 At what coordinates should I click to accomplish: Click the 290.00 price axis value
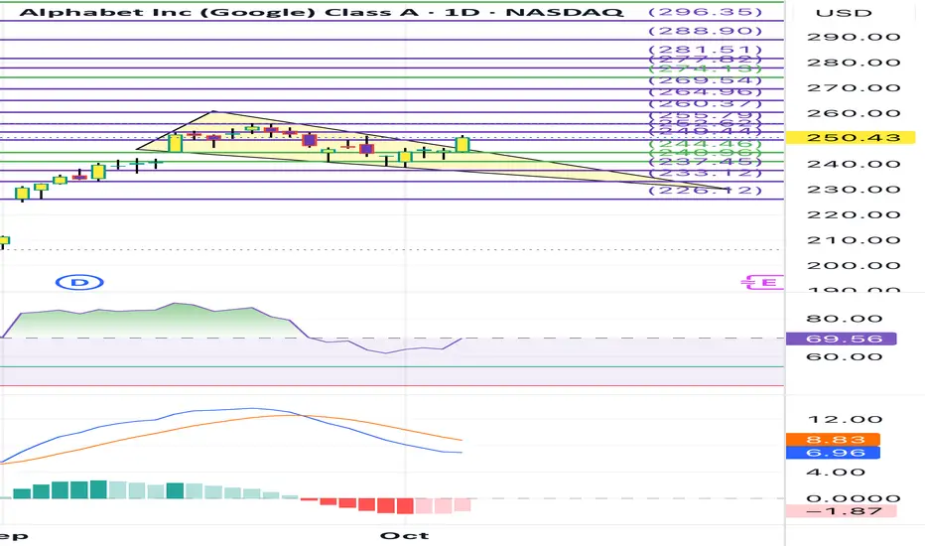[854, 37]
